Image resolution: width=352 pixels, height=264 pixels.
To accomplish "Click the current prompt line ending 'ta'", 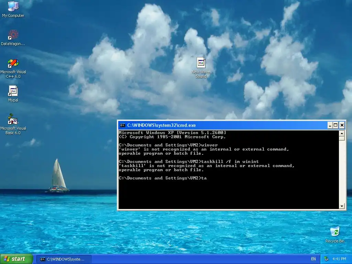I will pos(163,178).
